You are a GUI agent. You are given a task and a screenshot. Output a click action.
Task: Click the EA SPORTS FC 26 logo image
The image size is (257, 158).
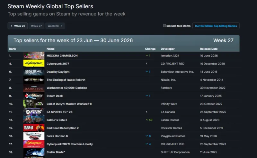tap(34, 112)
